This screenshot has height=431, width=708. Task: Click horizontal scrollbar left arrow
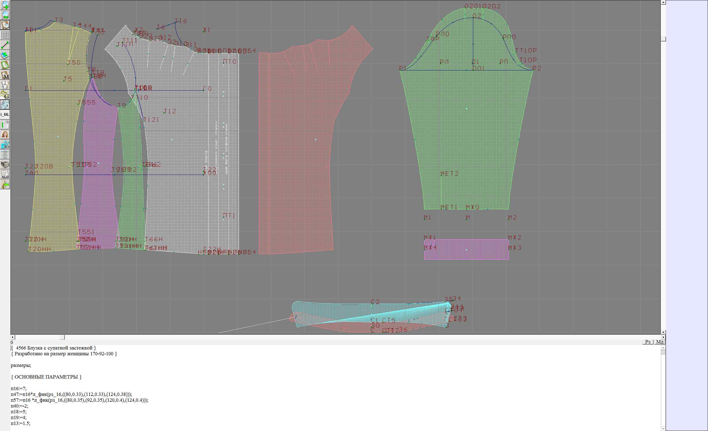point(13,337)
